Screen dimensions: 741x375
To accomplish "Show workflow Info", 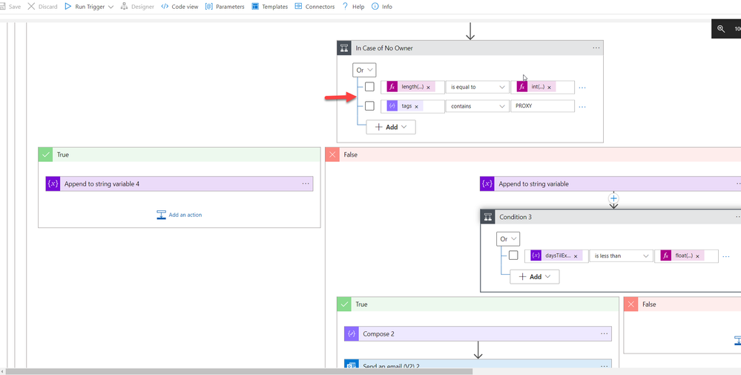I will pos(382,7).
